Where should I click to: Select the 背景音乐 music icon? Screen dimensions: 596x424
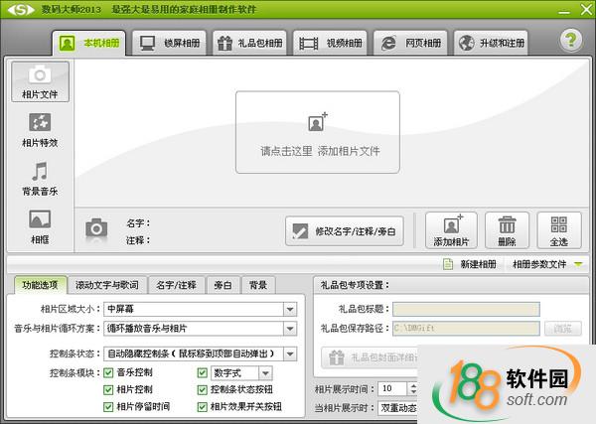[39, 178]
